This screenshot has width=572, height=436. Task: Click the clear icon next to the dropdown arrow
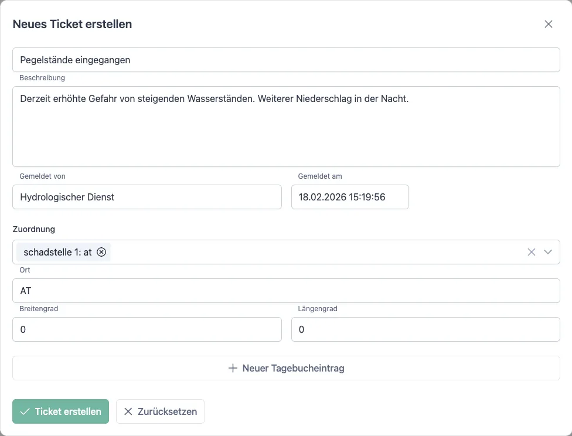click(532, 252)
